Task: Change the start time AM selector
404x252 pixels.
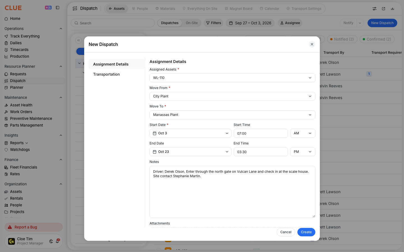Action: (302, 133)
